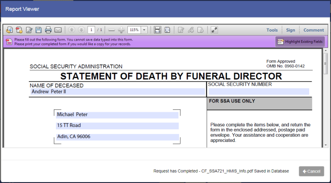
Task: Go to next page using down arrow
Action: tap(81, 30)
